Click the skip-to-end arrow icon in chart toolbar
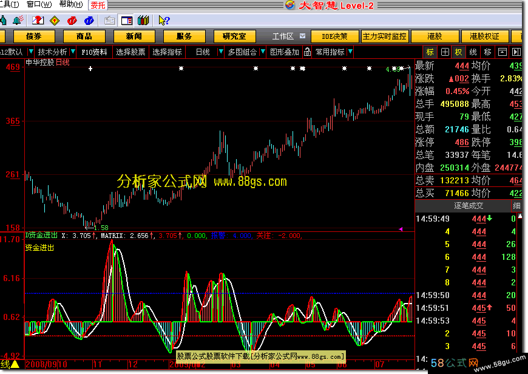 pyautogui.click(x=516, y=52)
